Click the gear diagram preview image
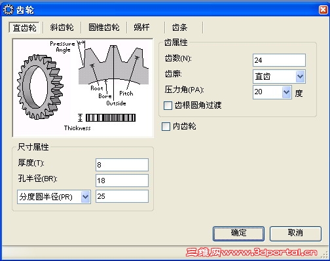Viewport: 330px width, 261px height. pos(83,88)
